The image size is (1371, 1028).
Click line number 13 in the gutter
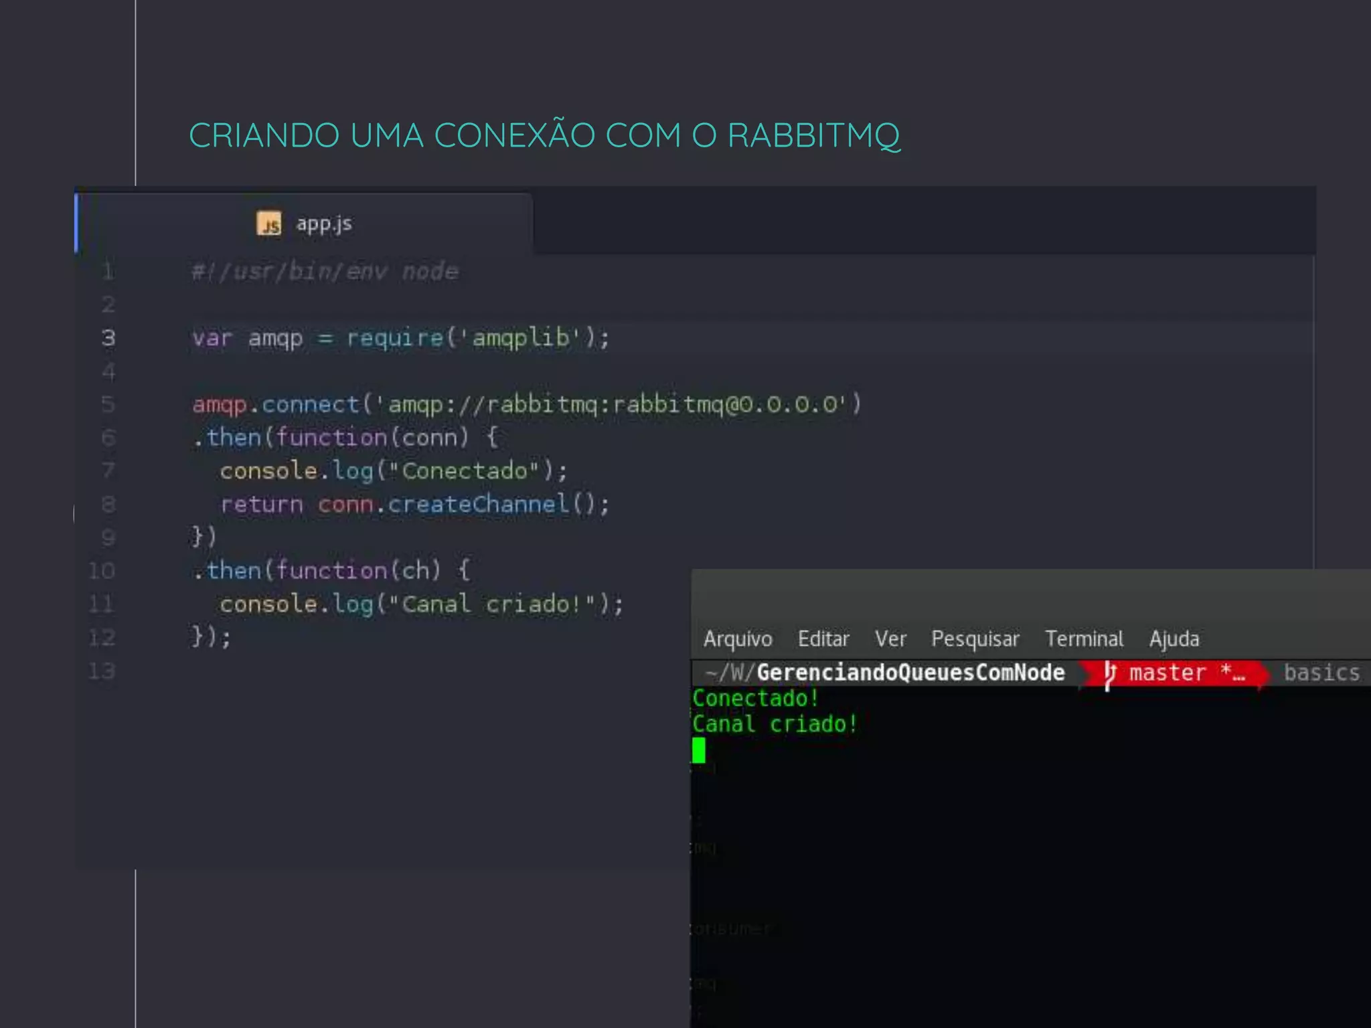102,671
